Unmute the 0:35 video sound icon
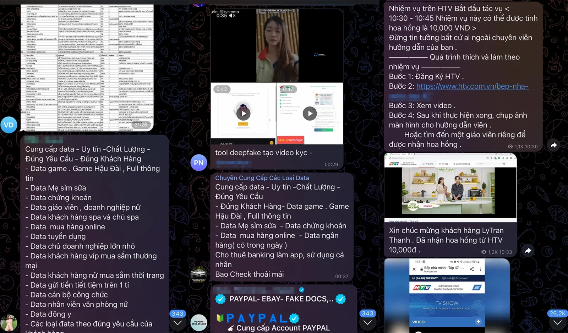 [232, 16]
